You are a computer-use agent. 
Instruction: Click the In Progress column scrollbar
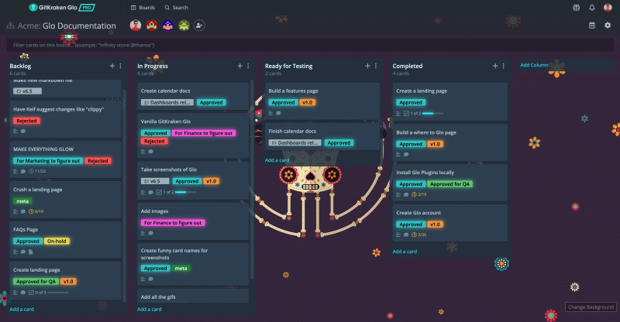252,180
